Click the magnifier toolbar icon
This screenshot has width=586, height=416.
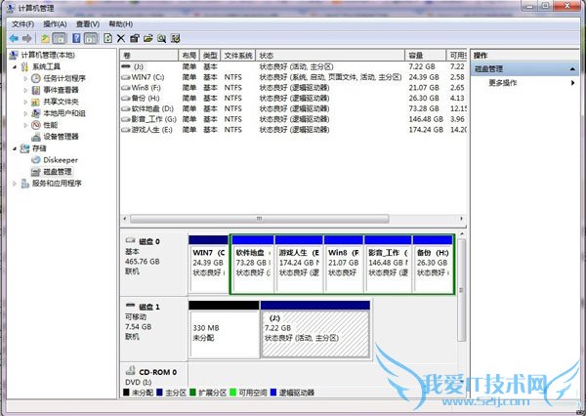click(x=161, y=38)
